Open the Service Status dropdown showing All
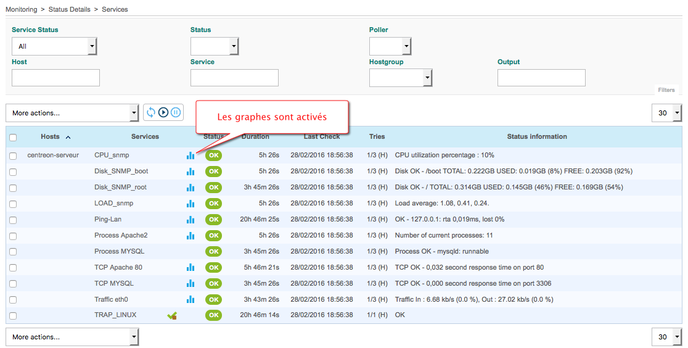688x348 pixels. click(54, 46)
